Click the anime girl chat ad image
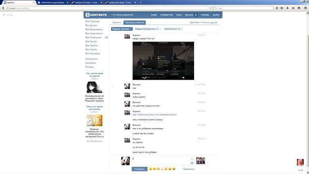The height and width of the screenshot is (174, 309). pyautogui.click(x=95, y=87)
